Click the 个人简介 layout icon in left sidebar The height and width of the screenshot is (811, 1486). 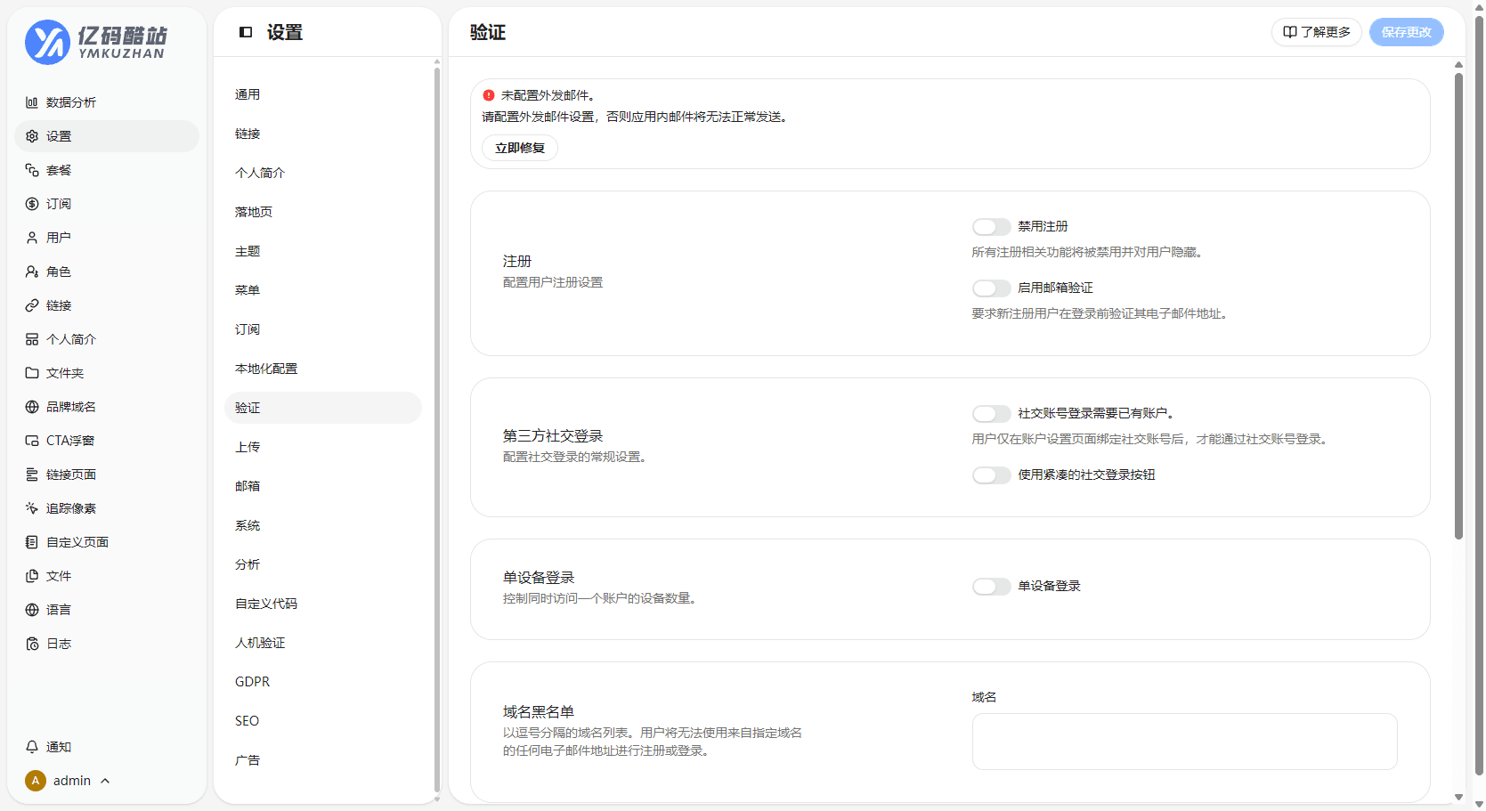pyautogui.click(x=32, y=339)
